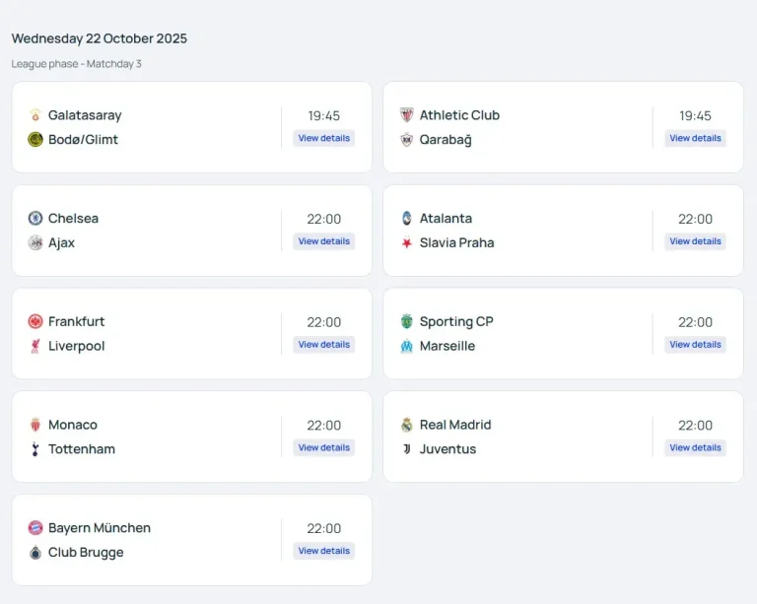Open the Qarabağ team name link
This screenshot has width=757, height=604.
(446, 140)
